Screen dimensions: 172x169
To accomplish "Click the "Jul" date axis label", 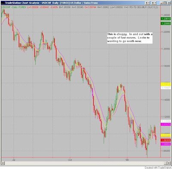I will [14, 160].
